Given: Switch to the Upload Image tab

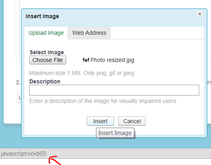Looking at the screenshot, I should (46, 33).
